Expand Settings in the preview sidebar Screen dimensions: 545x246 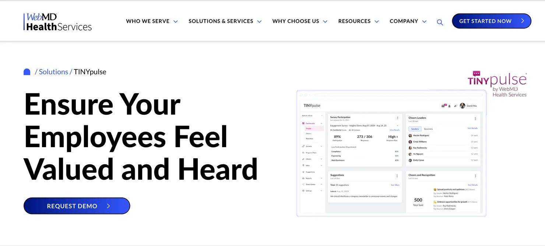[321, 191]
